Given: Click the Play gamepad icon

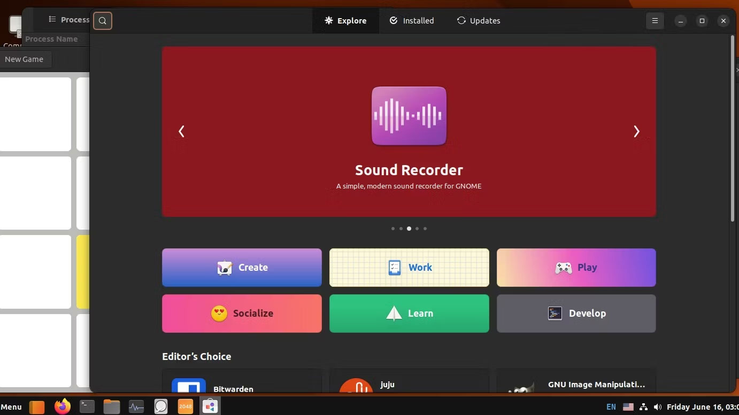Looking at the screenshot, I should coord(564,268).
